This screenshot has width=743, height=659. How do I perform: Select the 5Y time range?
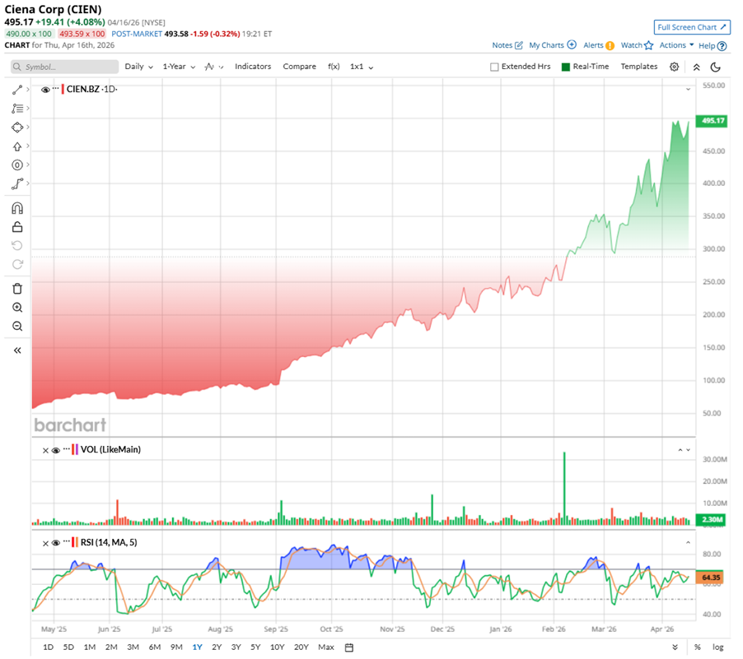coord(255,647)
